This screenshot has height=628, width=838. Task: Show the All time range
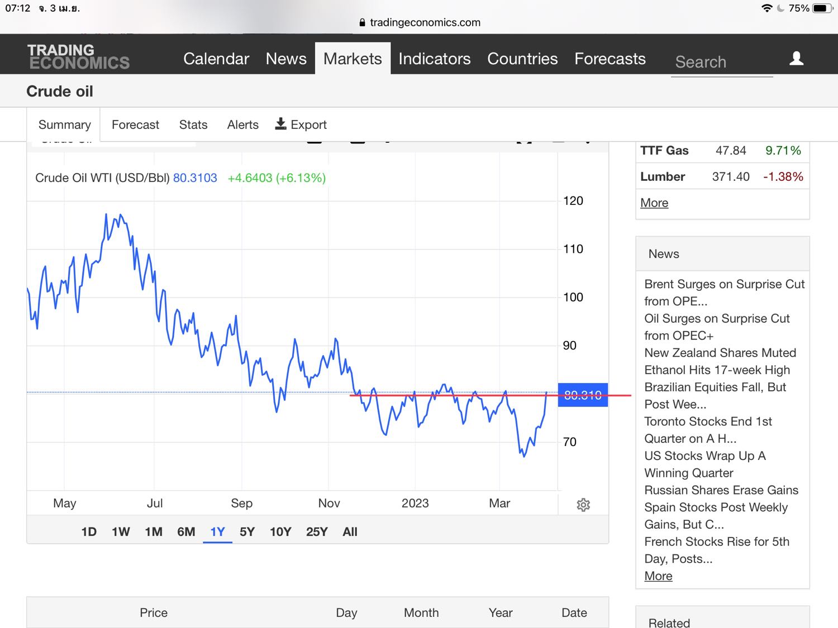350,531
